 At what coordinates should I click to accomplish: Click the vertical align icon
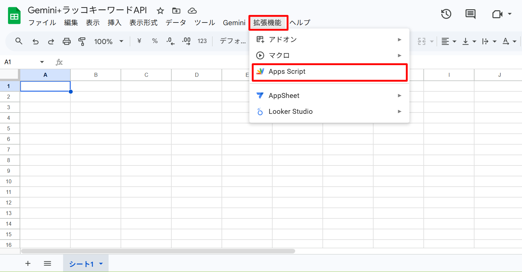click(x=466, y=41)
